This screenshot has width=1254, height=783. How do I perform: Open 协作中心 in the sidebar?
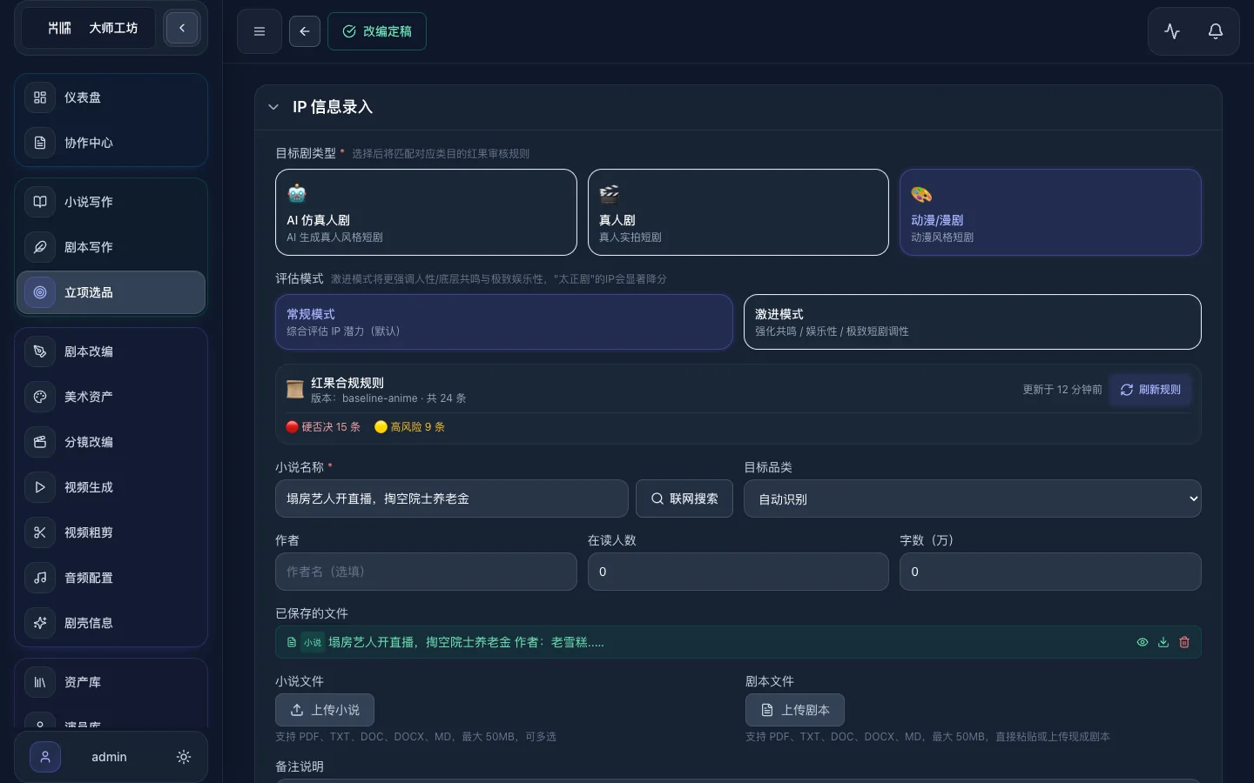(x=111, y=143)
